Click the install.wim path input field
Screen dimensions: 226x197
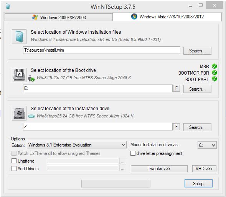pos(102,50)
